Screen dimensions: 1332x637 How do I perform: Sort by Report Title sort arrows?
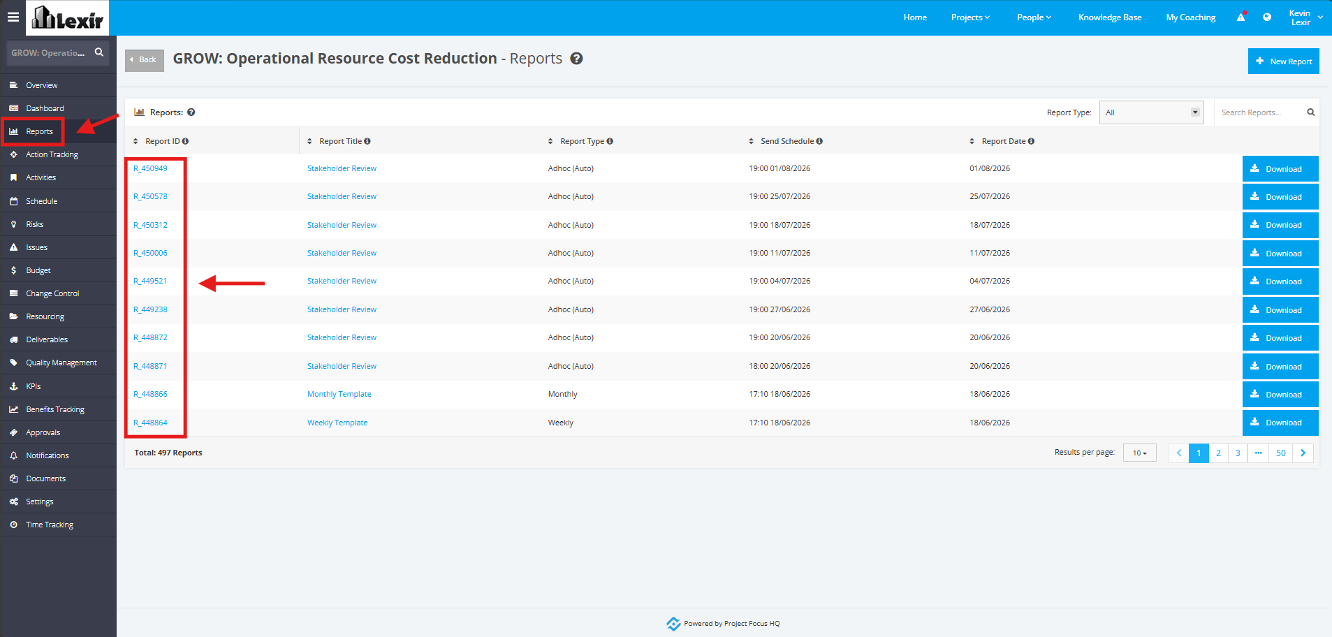(309, 141)
